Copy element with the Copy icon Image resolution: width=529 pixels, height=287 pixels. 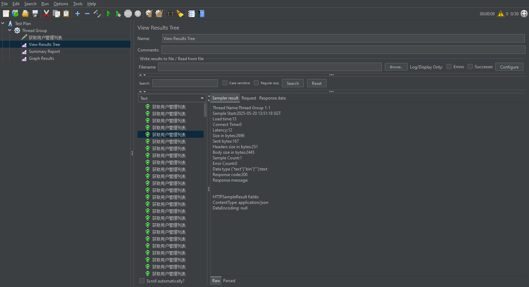(56, 14)
